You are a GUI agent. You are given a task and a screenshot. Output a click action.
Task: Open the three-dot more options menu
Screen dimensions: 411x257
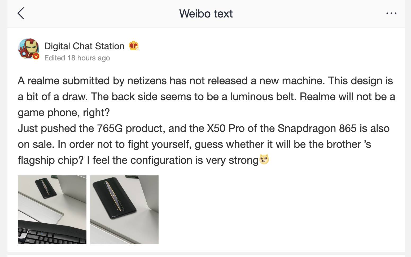pyautogui.click(x=391, y=13)
